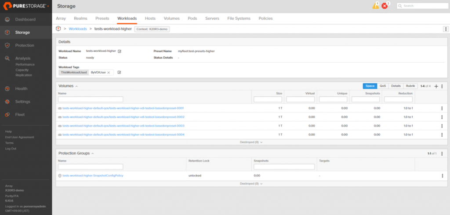Open the critical alerts icon
Viewport: 450px width, 215px height.
[385, 6]
